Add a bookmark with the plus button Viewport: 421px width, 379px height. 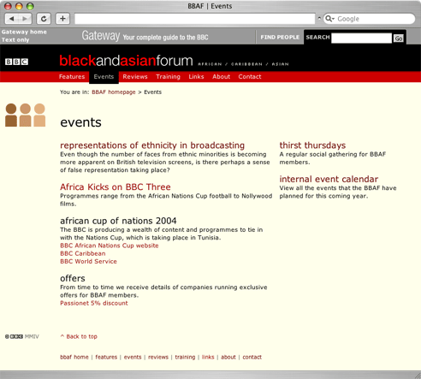click(62, 19)
